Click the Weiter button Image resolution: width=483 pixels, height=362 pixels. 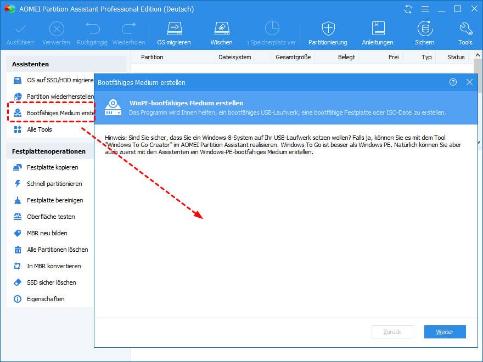coord(445,332)
